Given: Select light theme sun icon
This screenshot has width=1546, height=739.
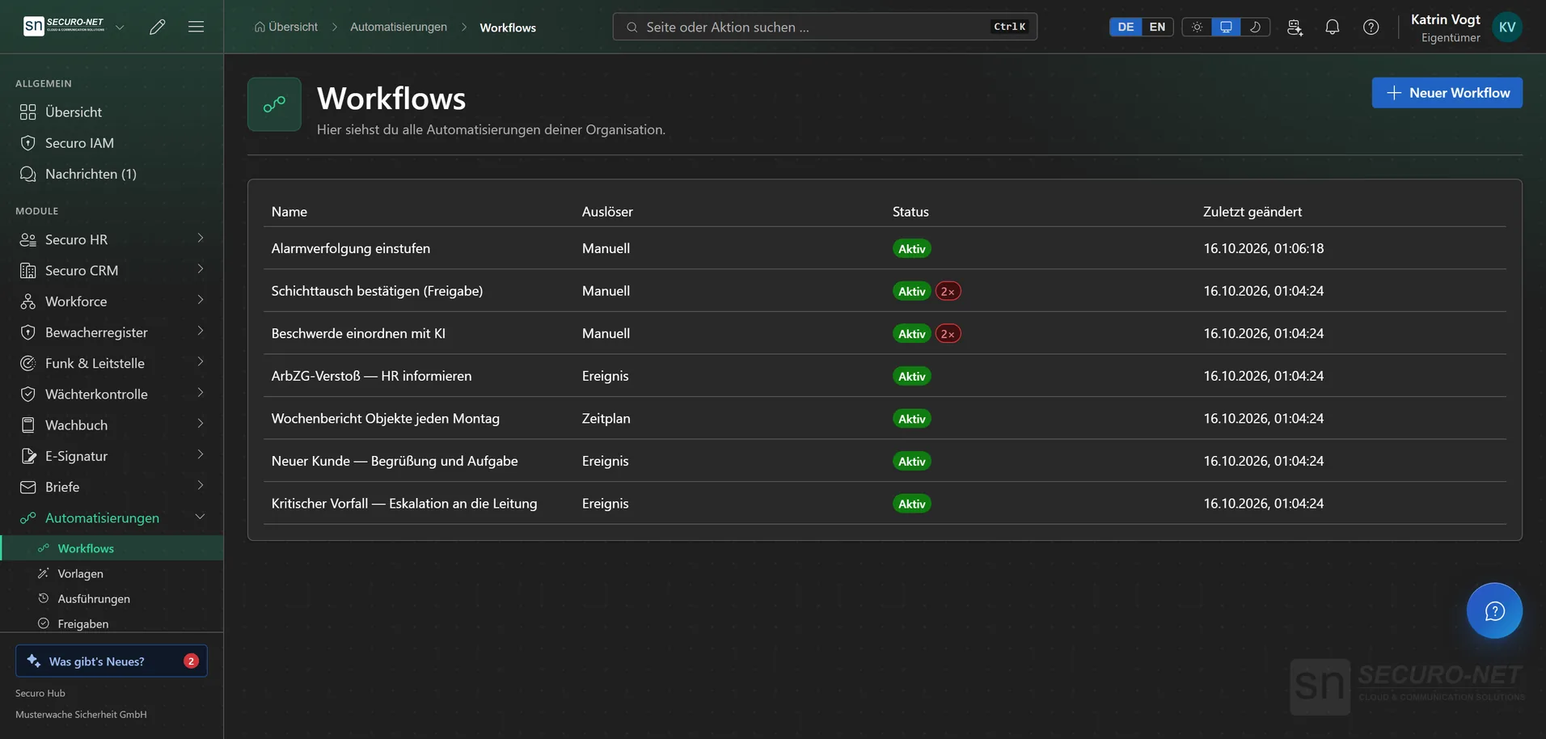Looking at the screenshot, I should click(x=1198, y=27).
